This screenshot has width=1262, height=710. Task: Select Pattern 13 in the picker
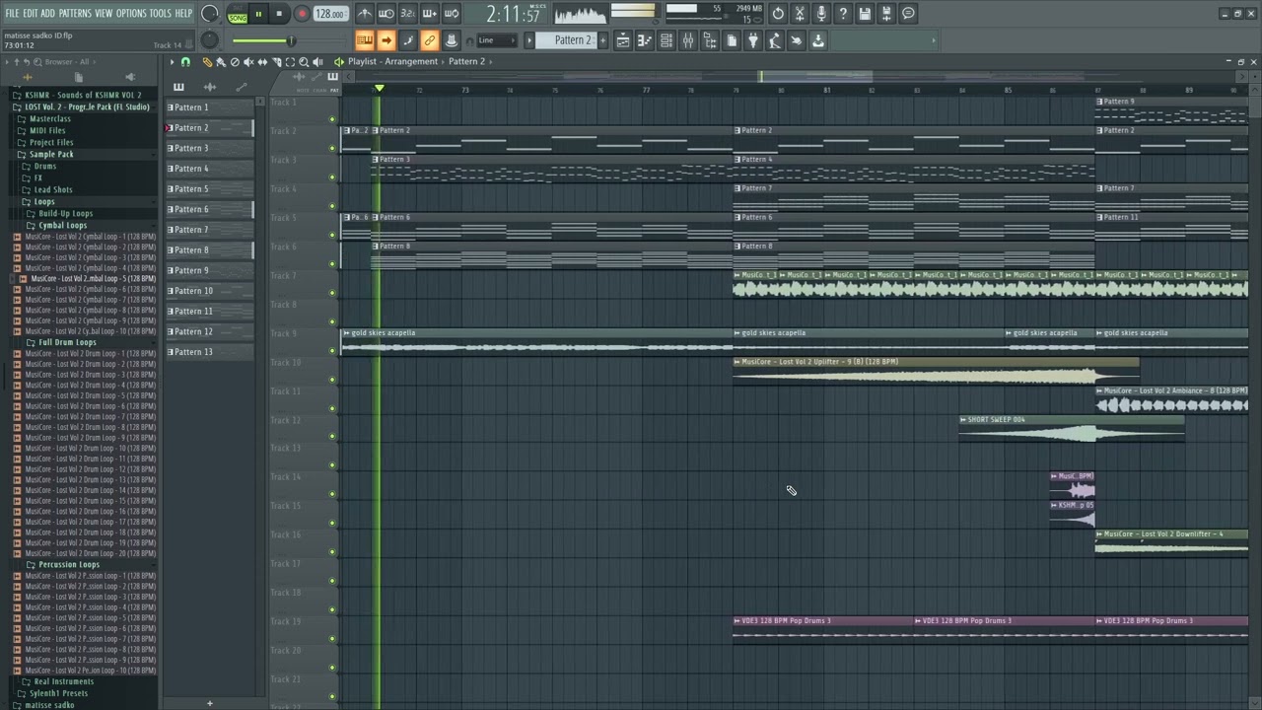(x=209, y=352)
